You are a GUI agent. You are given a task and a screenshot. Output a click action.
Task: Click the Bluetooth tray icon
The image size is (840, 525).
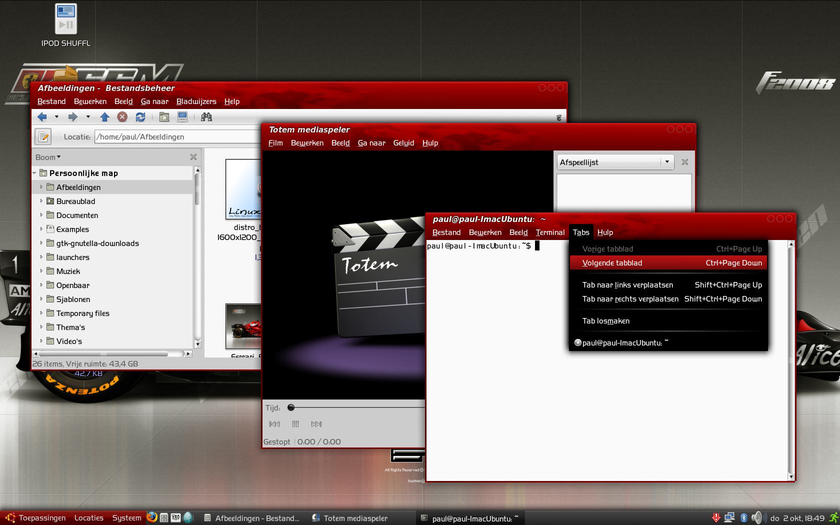point(743,518)
